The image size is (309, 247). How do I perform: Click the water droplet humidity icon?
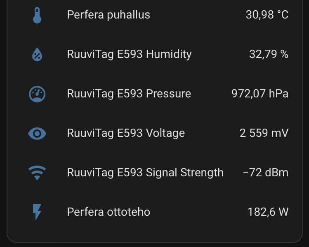click(37, 55)
